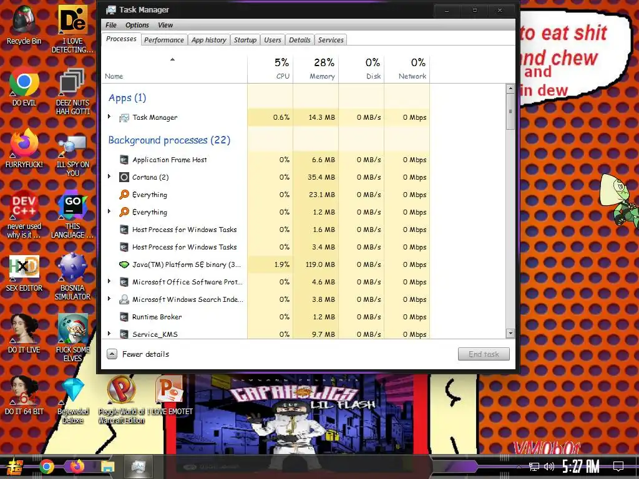Switch to the Details tab

[x=300, y=40]
